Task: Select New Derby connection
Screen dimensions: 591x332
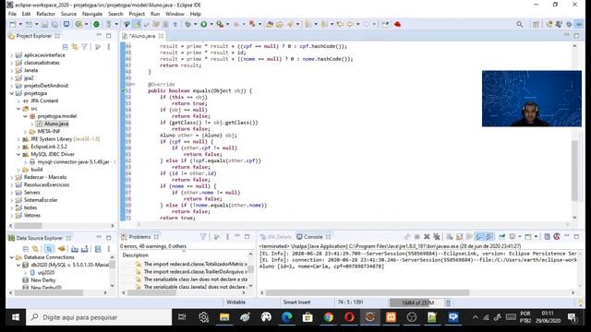Action: pyautogui.click(x=43, y=280)
